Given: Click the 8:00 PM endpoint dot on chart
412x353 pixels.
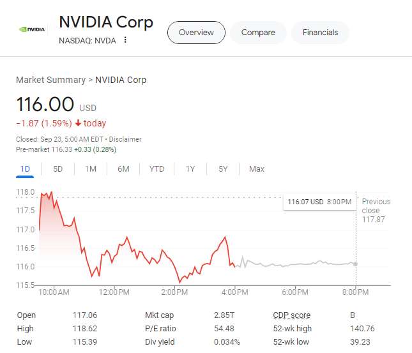Looking at the screenshot, I should (x=356, y=264).
